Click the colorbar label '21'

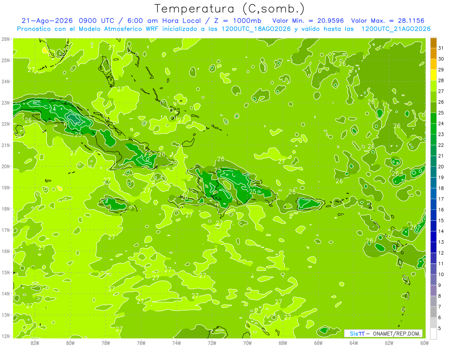point(441,156)
